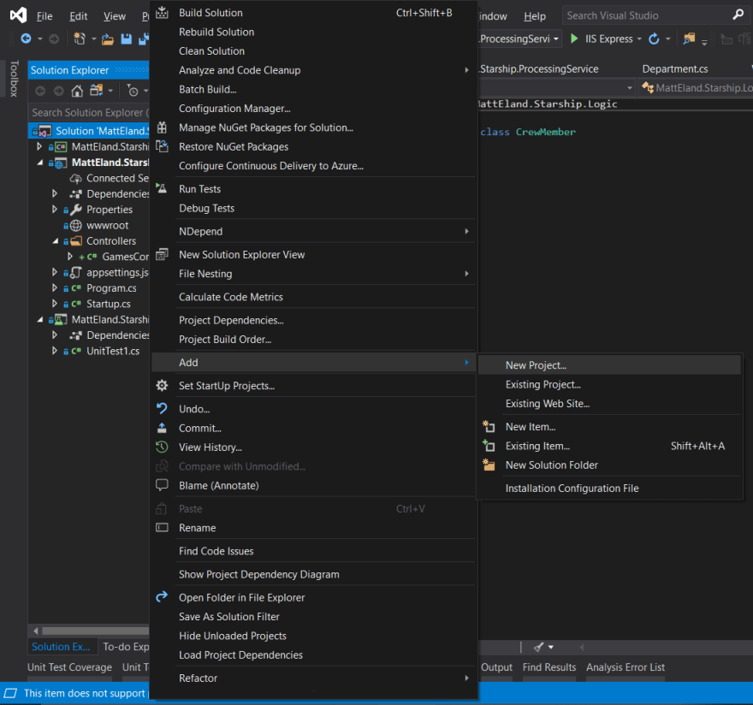Click the magnifier in the Search Visual Studio box

[738, 15]
